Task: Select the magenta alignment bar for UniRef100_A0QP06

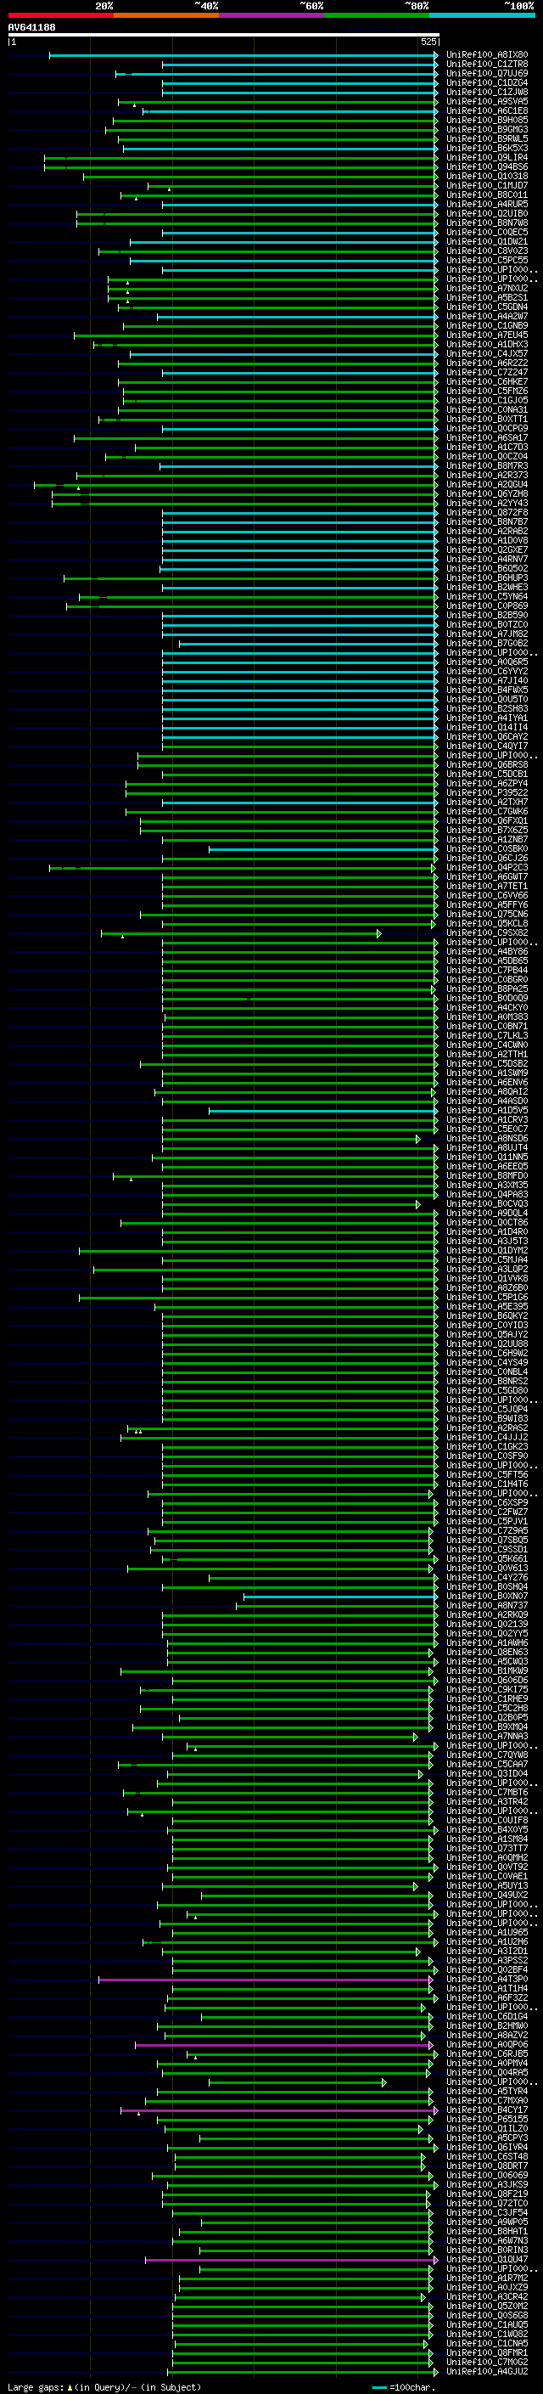Action: coord(284,2046)
